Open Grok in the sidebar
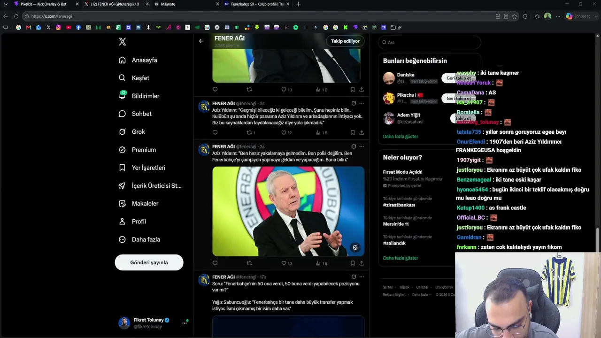 click(x=132, y=132)
